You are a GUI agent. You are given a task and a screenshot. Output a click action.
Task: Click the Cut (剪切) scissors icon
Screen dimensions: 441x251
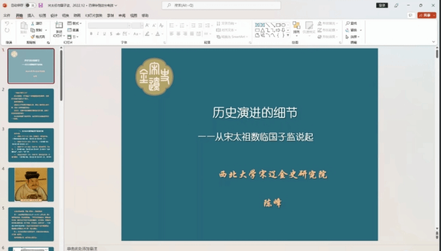tap(32, 23)
